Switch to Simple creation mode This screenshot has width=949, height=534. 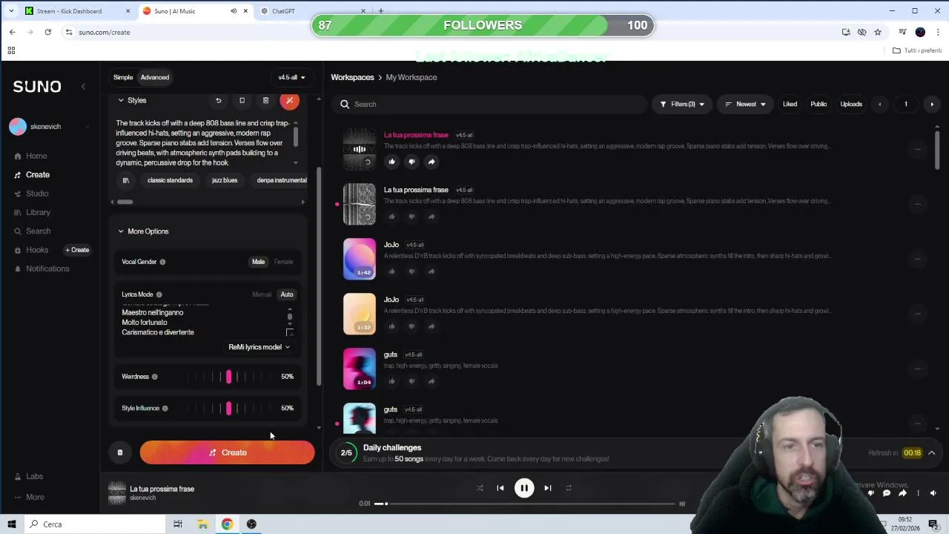123,77
